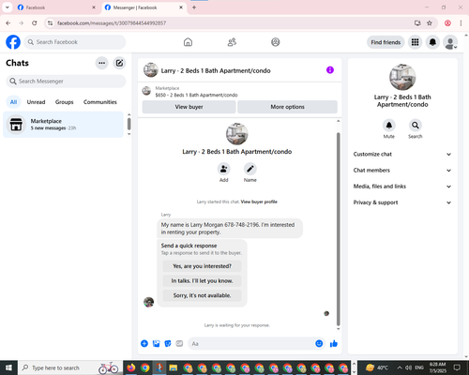The height and width of the screenshot is (375, 469).
Task: Click the browser address bar URL
Action: point(112,23)
